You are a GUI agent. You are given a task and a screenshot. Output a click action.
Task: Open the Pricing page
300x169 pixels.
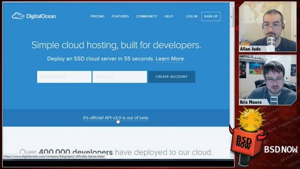97,16
